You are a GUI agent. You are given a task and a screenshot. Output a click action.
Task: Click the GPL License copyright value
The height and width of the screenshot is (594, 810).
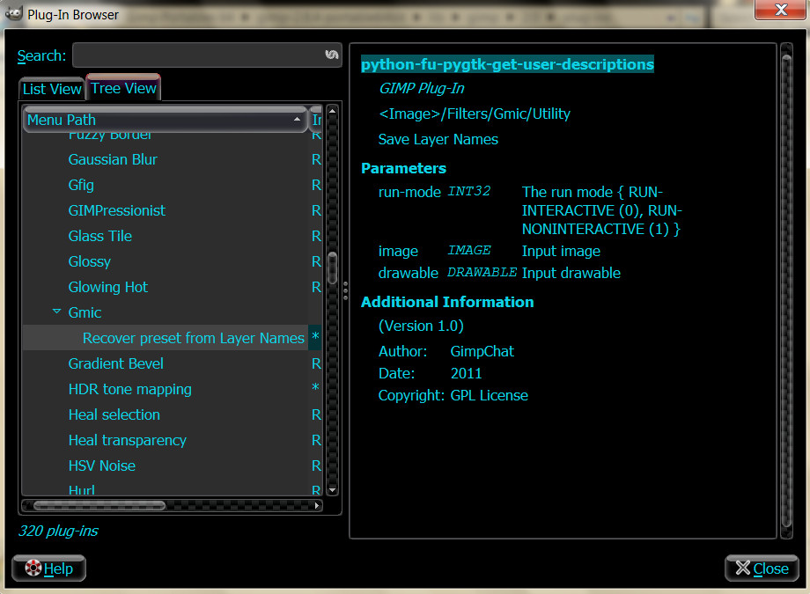click(x=490, y=396)
